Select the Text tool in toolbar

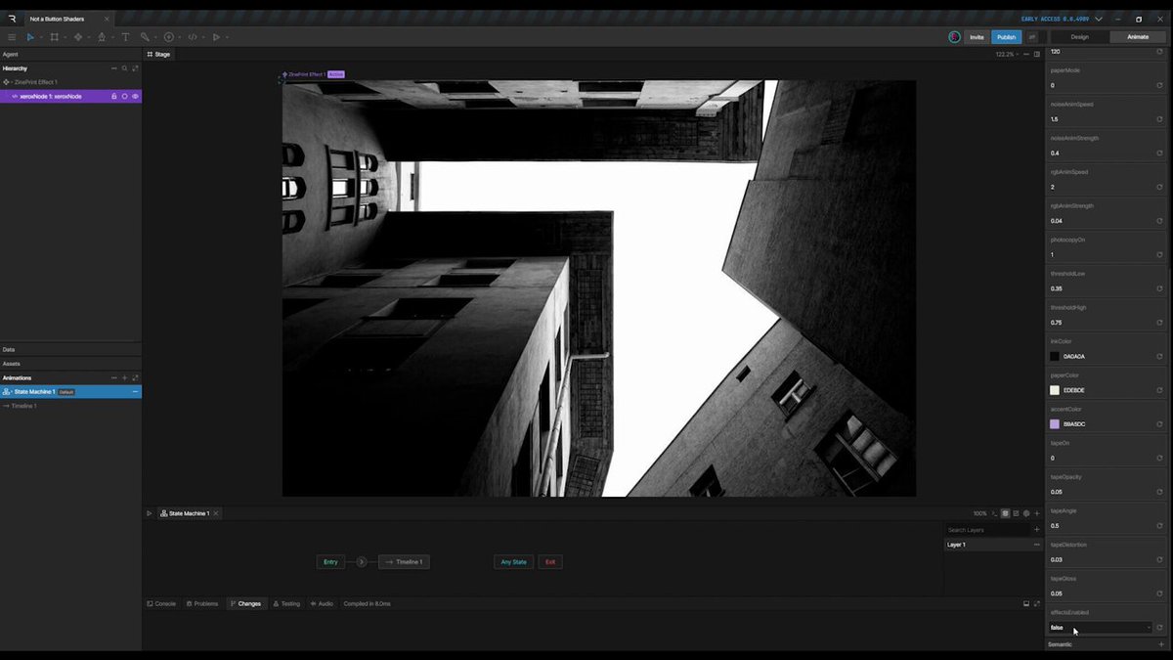point(125,37)
